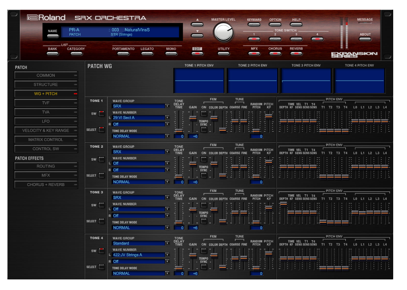Open Tone 3 Tone Delay Mode dropdown
The image size is (407, 290).
pos(141,228)
